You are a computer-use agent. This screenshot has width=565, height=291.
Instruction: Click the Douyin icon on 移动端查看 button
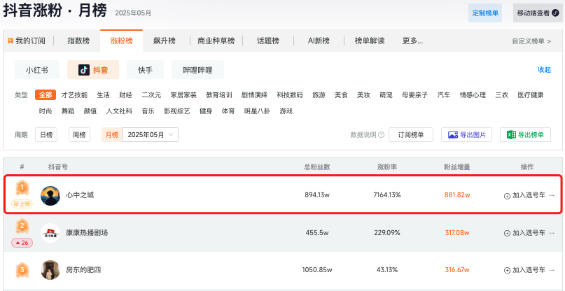pyautogui.click(x=555, y=13)
